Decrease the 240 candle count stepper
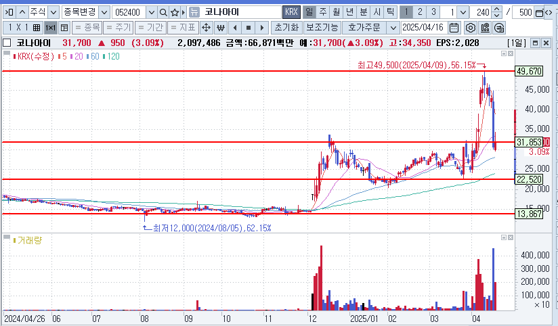Viewport: 558px width, 326px height. [497, 16]
